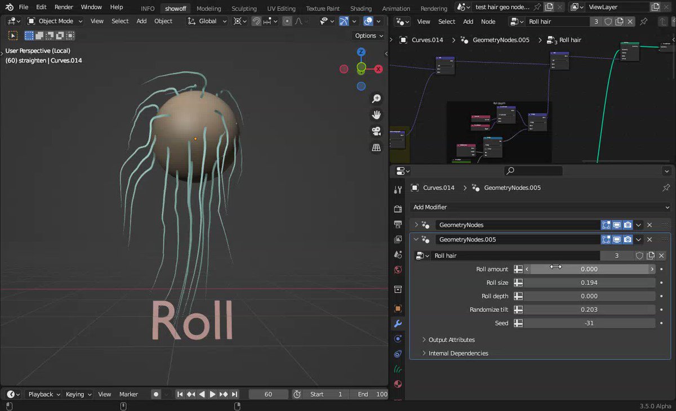Open the Global transform orientation dropdown

coord(206,21)
